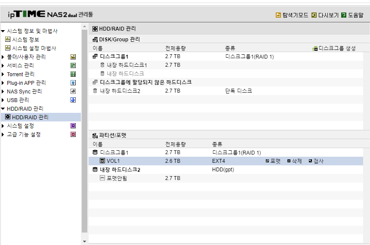Collapse the HDD/RAID 관리 parent node

pyautogui.click(x=3, y=109)
